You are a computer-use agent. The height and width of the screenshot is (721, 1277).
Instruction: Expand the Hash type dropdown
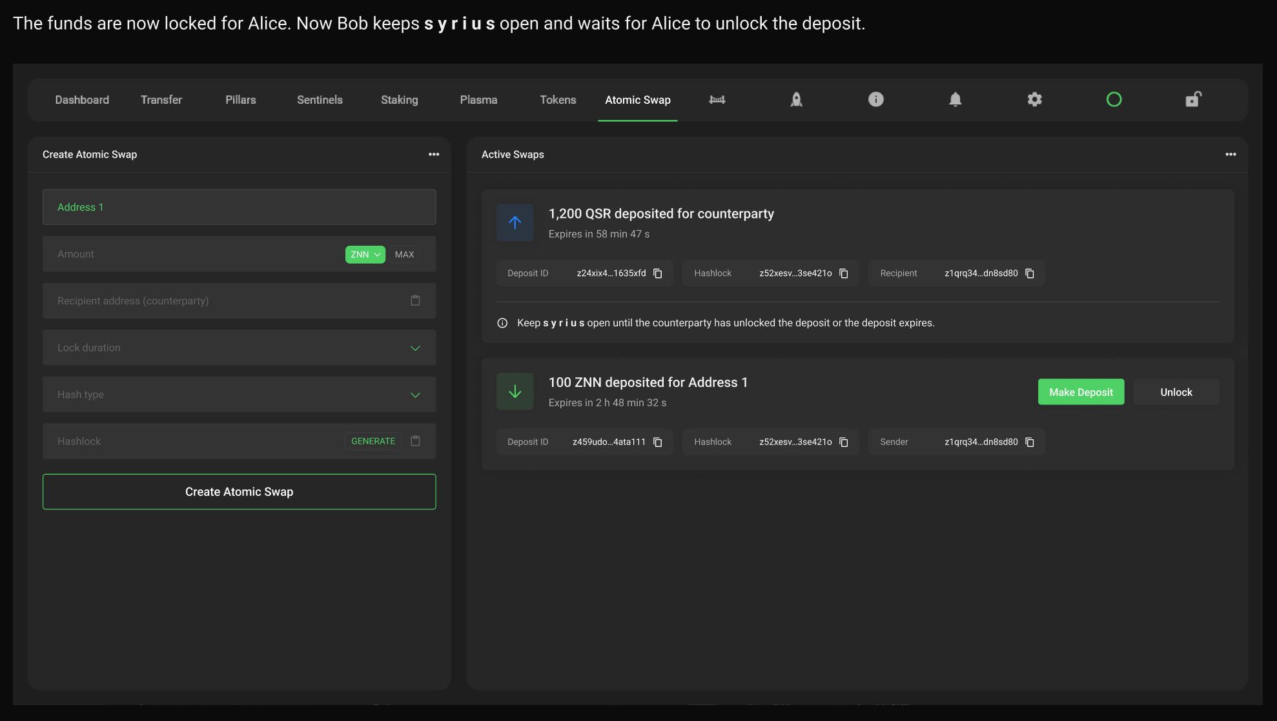[x=415, y=395]
